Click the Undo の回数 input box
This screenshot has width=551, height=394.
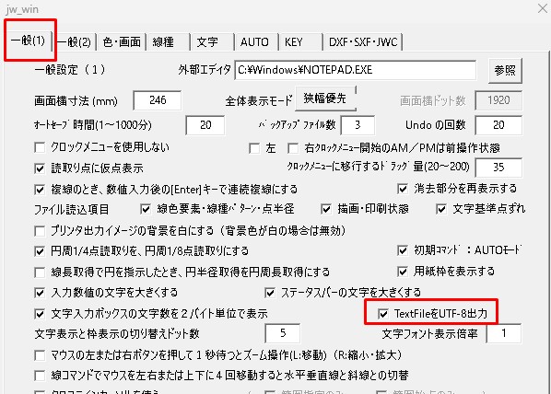(498, 125)
